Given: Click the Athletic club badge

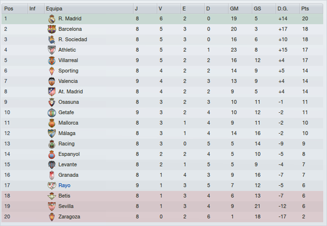Looking at the screenshot, I should (52, 50).
